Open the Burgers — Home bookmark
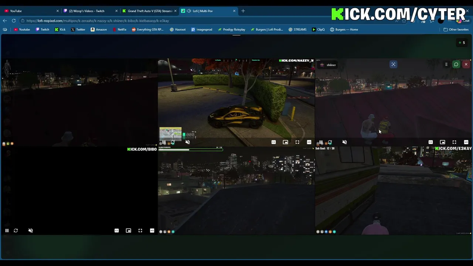The width and height of the screenshot is (473, 266). click(x=344, y=30)
